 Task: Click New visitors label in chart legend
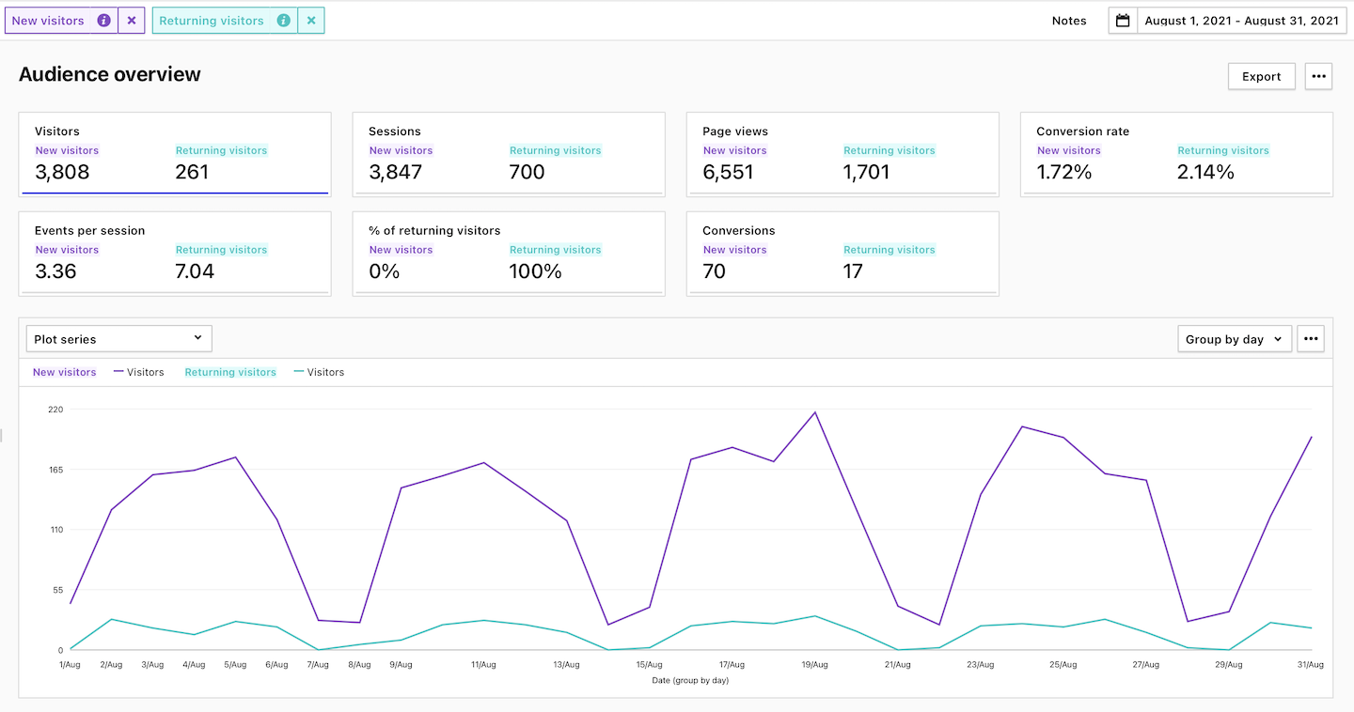(x=64, y=372)
